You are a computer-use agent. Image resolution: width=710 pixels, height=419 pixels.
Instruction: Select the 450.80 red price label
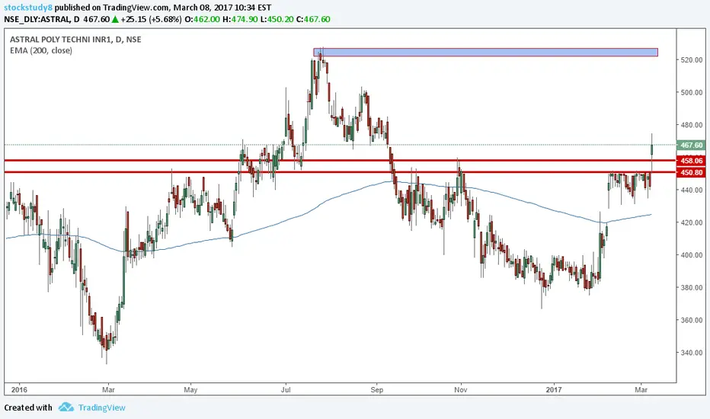[690, 172]
